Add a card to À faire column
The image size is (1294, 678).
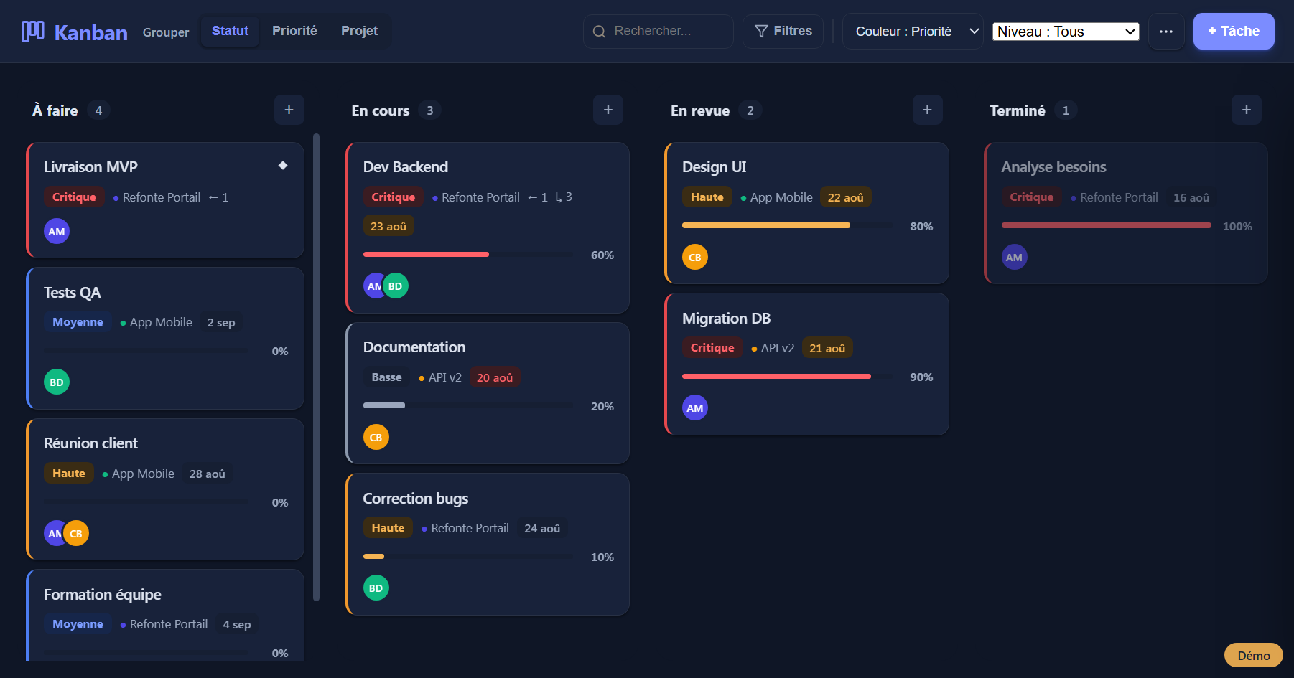(289, 110)
